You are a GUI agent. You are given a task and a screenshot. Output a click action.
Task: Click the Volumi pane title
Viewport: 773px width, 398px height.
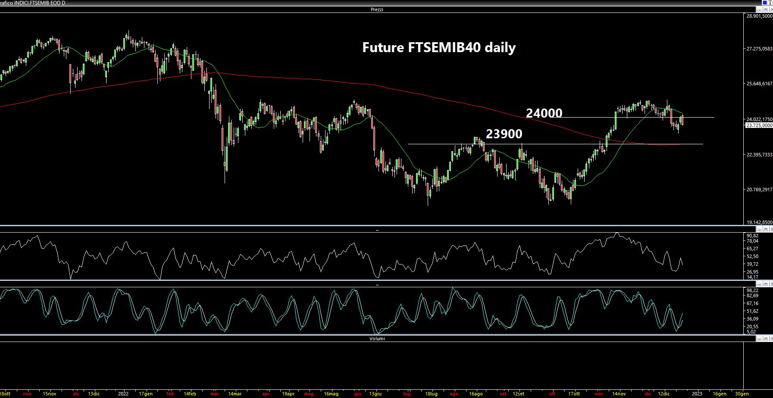coord(377,339)
